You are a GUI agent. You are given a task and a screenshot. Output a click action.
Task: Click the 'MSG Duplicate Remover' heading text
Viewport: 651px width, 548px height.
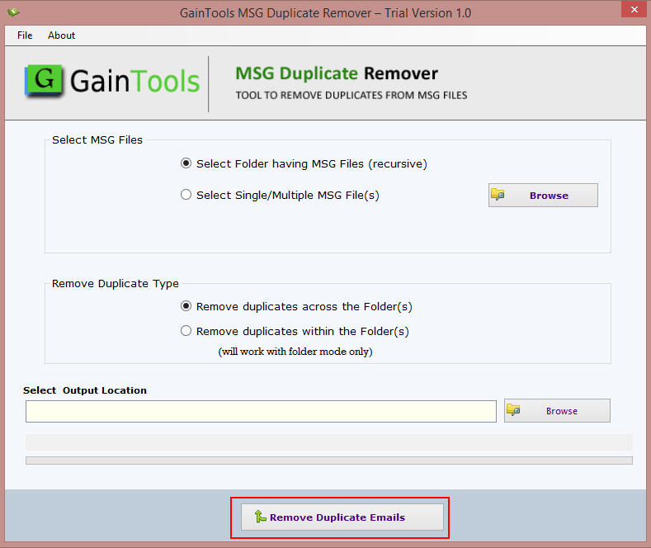click(337, 73)
